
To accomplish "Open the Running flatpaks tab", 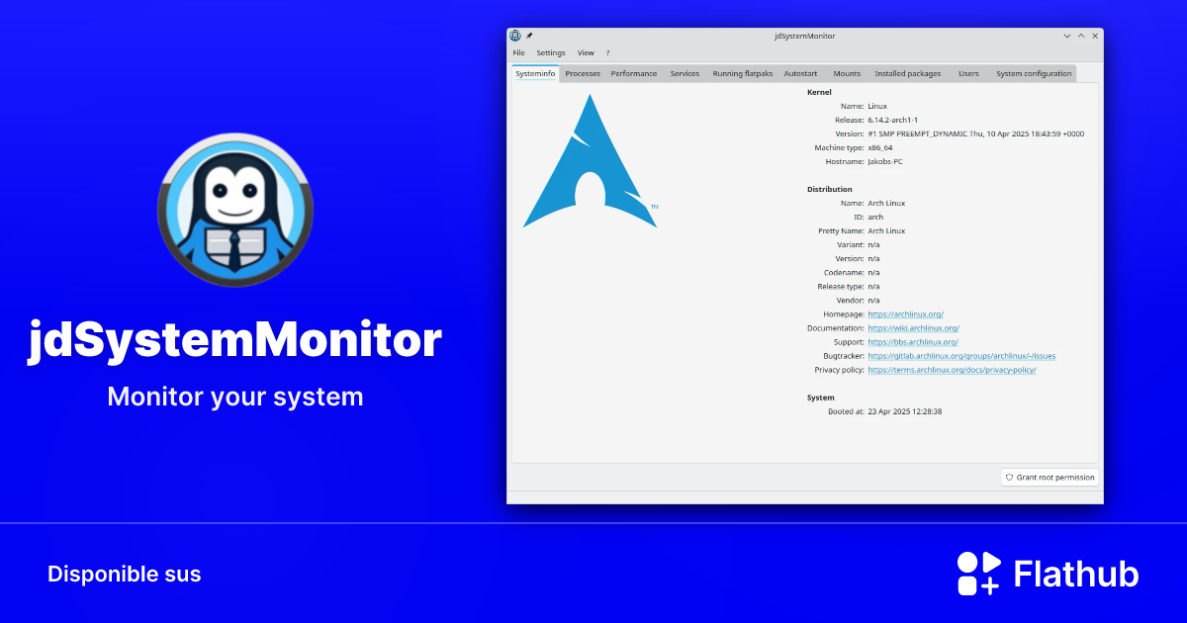I will [x=742, y=72].
